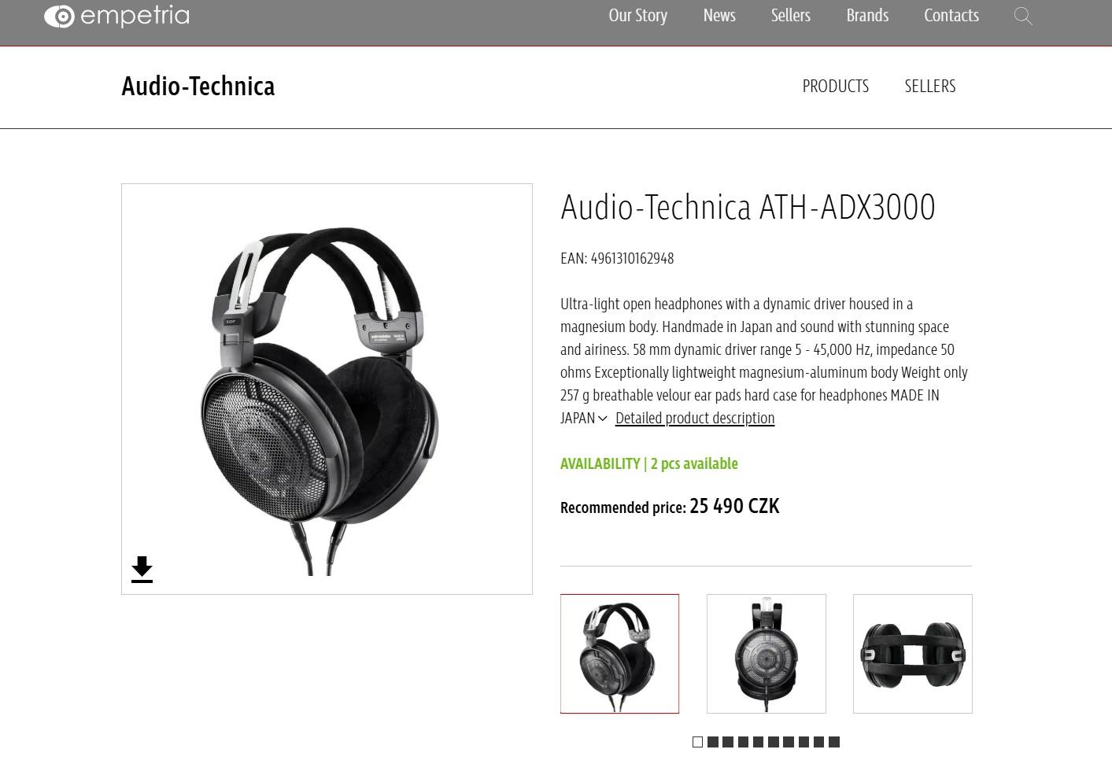Screen dimensions: 1112x764
Task: Select the first gallery pagination dot
Action: (x=697, y=742)
